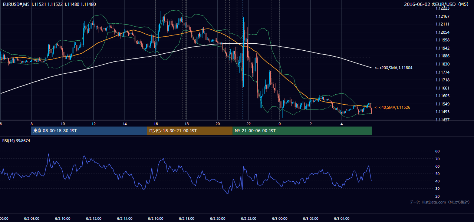Click hour marker 16 under price chart
The height and width of the screenshot is (222, 474).
[x=155, y=124]
